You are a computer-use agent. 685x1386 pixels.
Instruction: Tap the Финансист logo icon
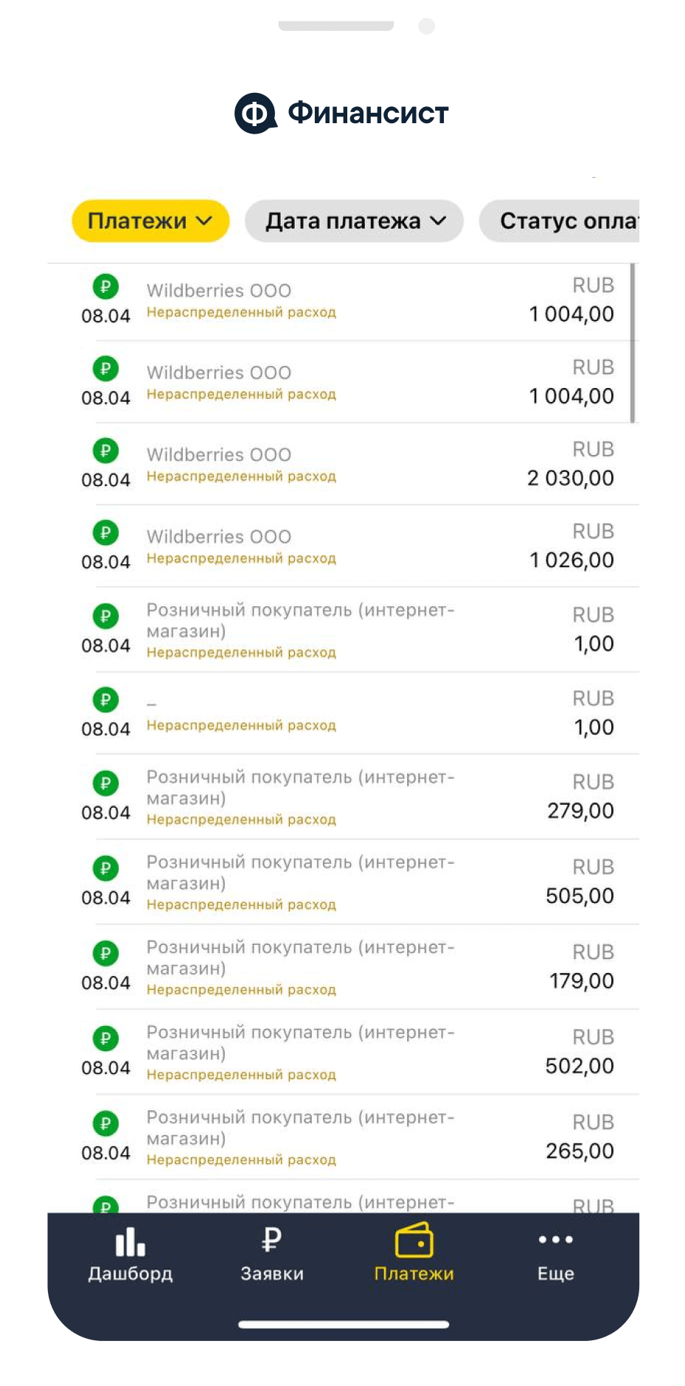click(x=255, y=114)
